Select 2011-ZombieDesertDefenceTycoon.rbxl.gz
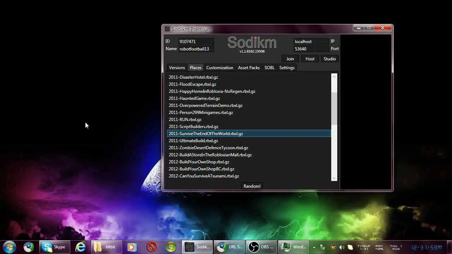This screenshot has width=452, height=254. click(249, 148)
